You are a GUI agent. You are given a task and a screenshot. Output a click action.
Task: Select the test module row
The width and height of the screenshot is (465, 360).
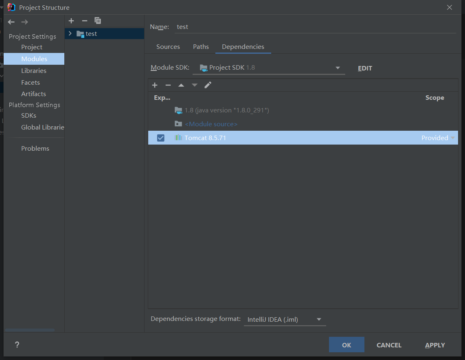pos(104,33)
